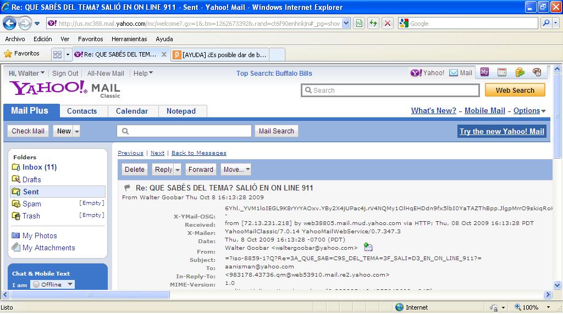The height and width of the screenshot is (314, 563).
Task: Stop loading with the red X icon
Action: tap(388, 23)
